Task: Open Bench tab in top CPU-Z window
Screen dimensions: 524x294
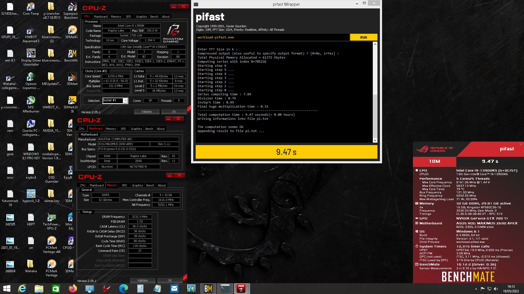Action: click(x=154, y=17)
